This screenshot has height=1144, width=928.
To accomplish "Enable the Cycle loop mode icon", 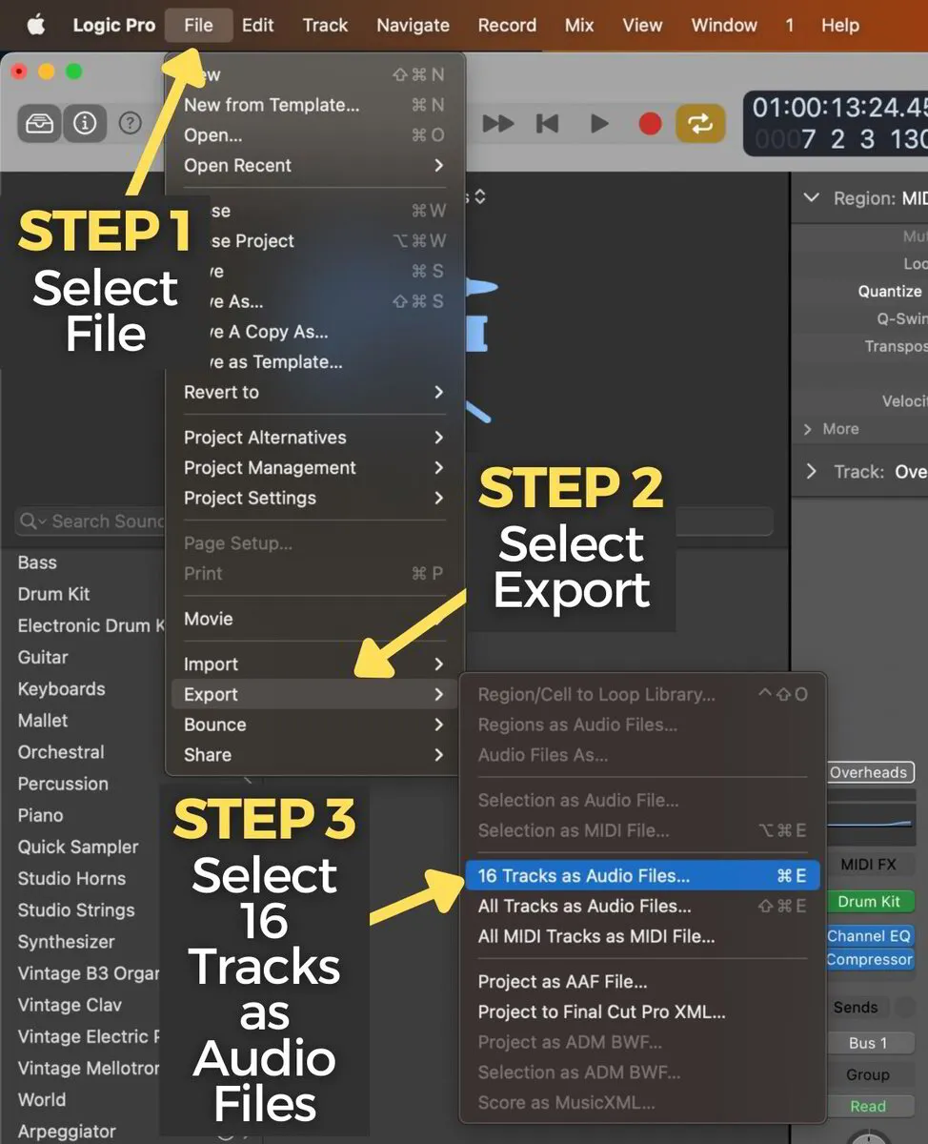I will click(x=701, y=123).
